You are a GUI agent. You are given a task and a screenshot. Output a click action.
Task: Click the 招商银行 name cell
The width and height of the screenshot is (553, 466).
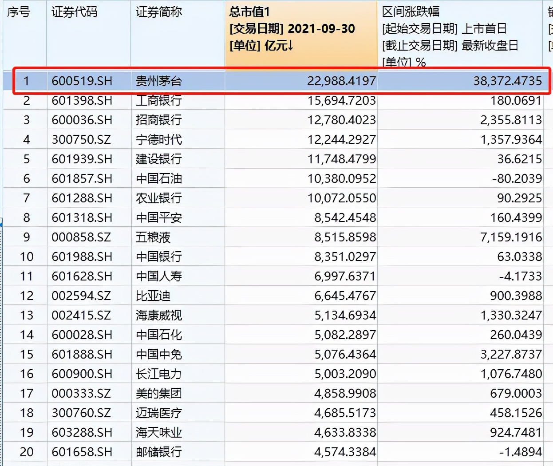pyautogui.click(x=158, y=120)
